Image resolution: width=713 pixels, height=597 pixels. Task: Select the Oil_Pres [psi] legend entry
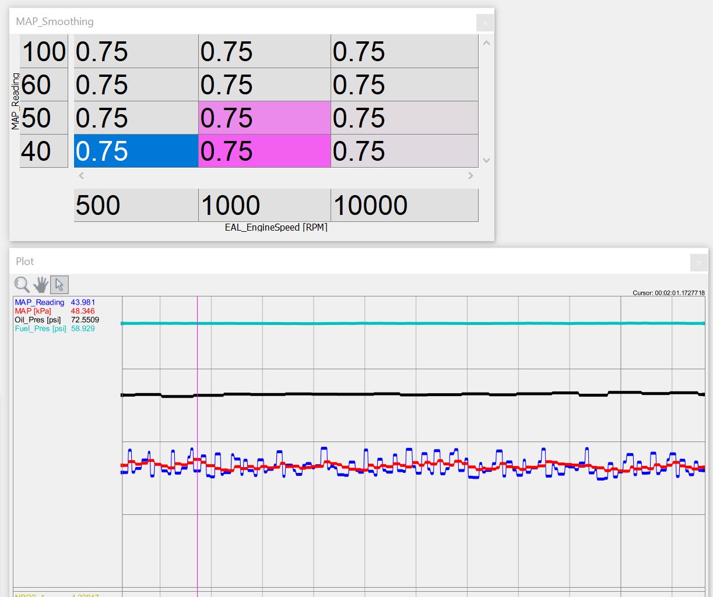(38, 320)
